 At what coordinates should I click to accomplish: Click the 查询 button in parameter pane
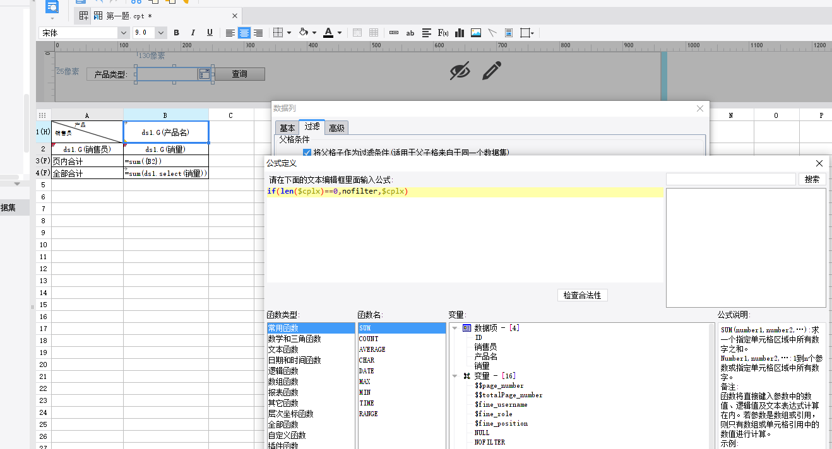[x=239, y=74]
